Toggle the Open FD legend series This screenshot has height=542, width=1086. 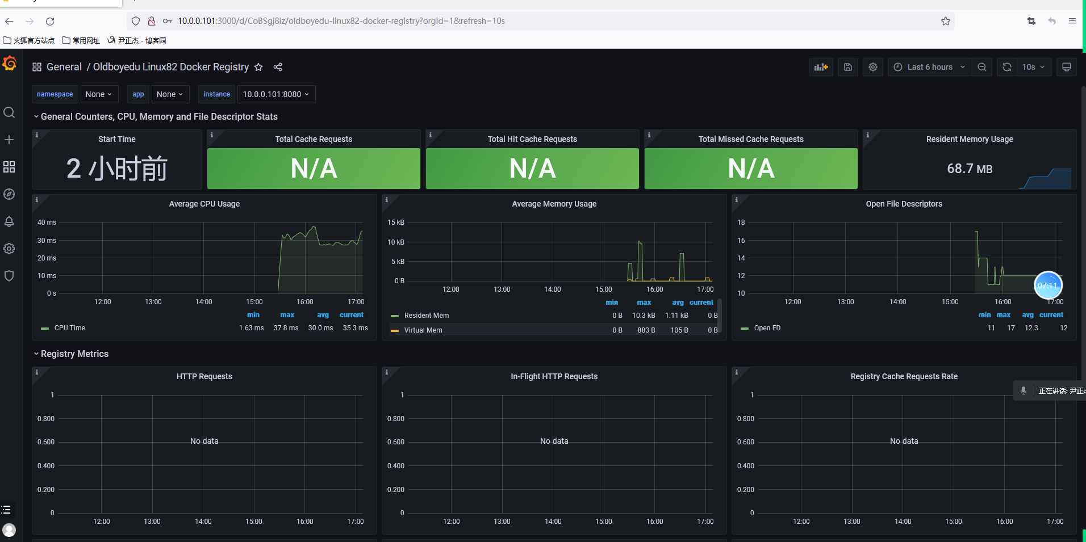pos(767,328)
